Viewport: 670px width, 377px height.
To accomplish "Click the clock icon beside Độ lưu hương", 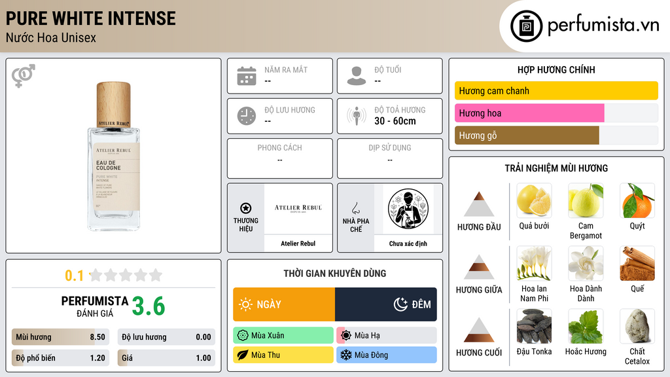I will pos(247,117).
